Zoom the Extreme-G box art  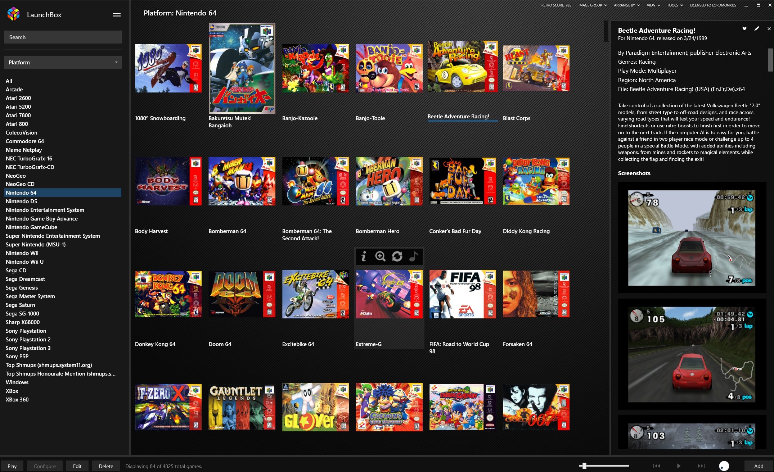click(380, 256)
